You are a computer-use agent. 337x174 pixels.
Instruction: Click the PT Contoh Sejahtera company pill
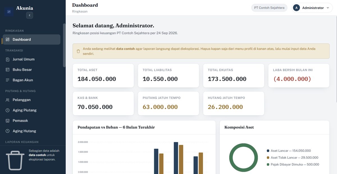click(269, 8)
